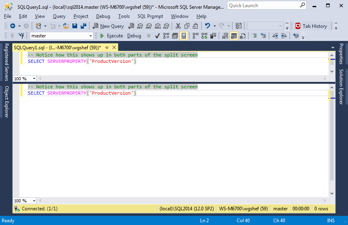Close the SQLQuery1.sql tab
This screenshot has height=225, width=348.
tap(114, 47)
